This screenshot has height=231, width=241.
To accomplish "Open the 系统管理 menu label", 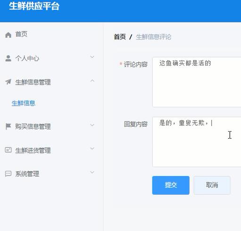I will 27,174.
